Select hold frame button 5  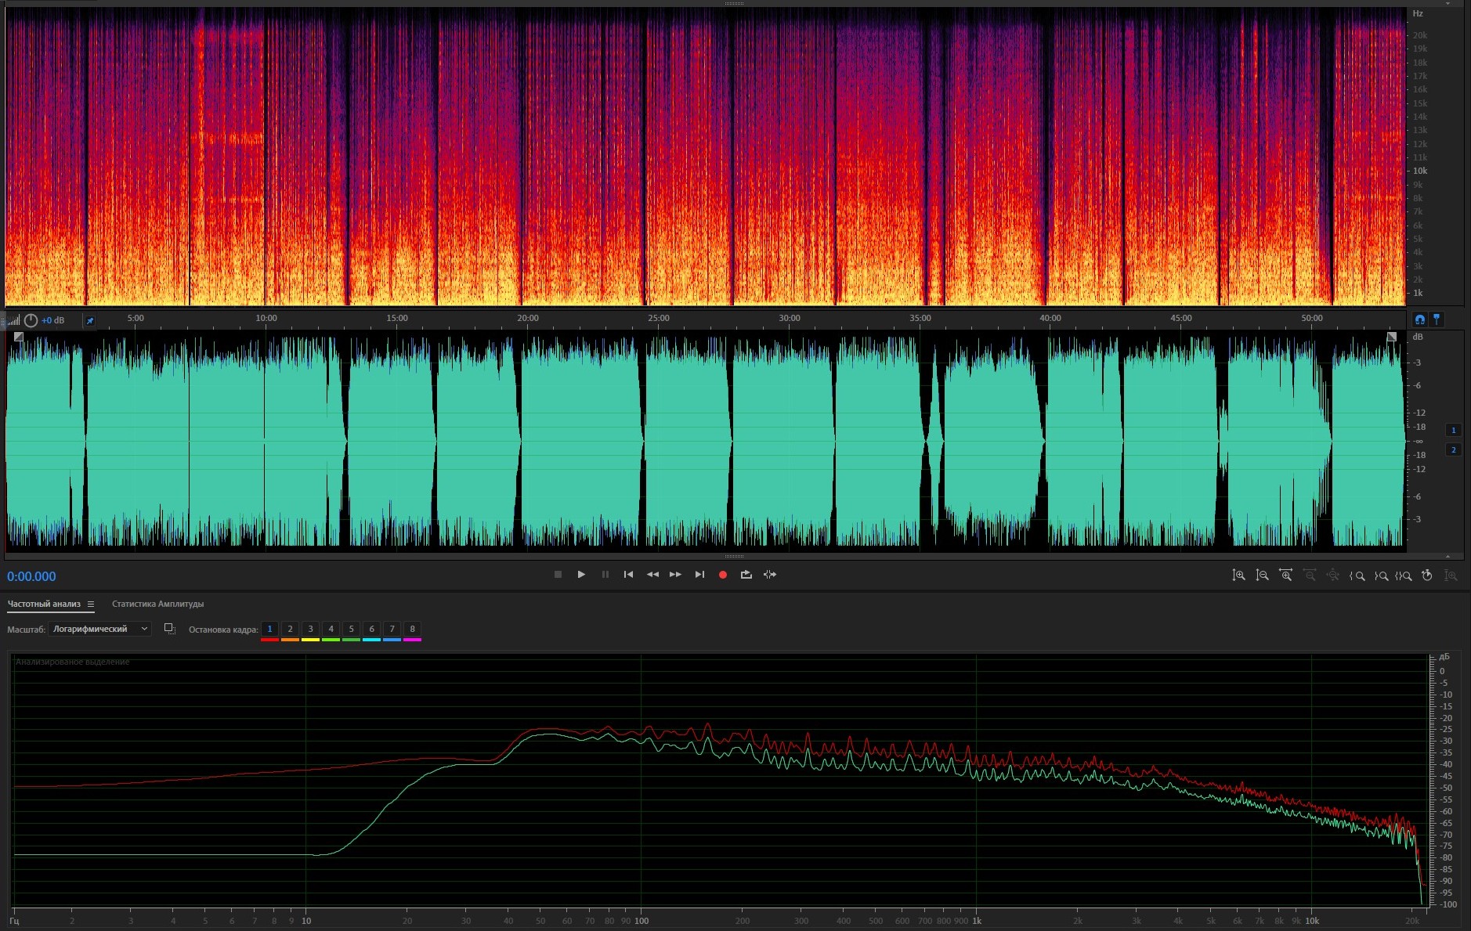pos(351,629)
